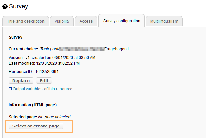The width and height of the screenshot is (206, 138).
Task: Go to the Access tab
Action: tap(86, 21)
